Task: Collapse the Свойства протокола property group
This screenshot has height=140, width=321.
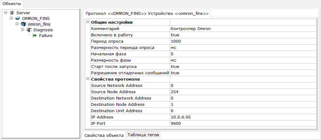Action: (88, 79)
